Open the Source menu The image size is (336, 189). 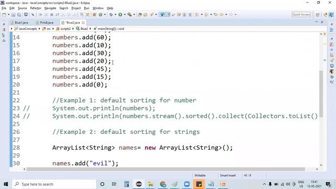coord(22,8)
